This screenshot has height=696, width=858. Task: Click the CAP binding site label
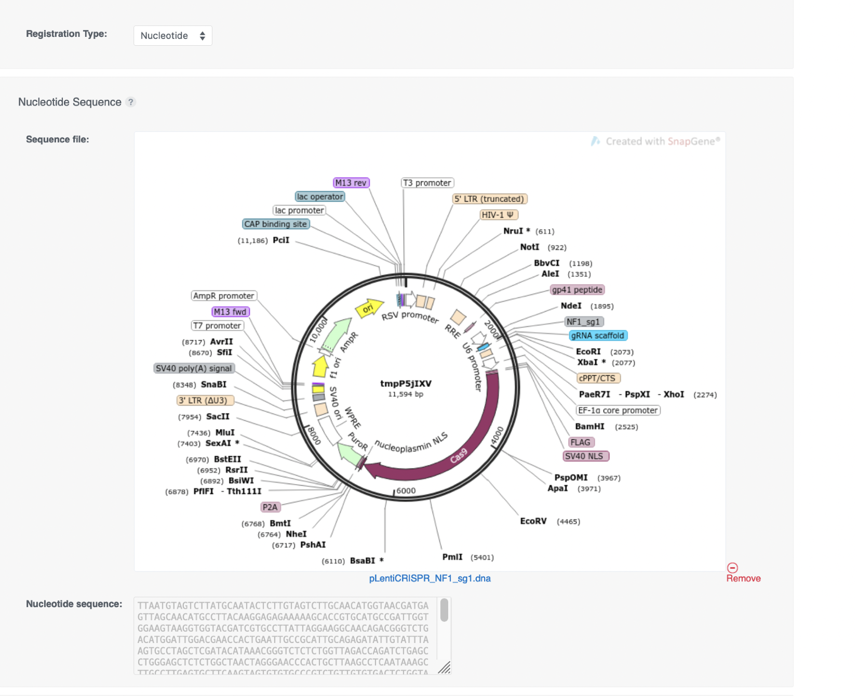(276, 224)
